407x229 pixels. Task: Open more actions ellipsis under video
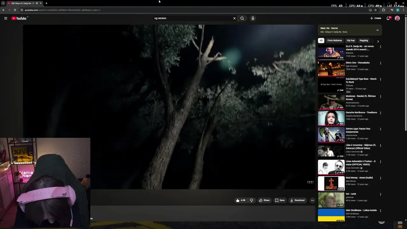click(x=312, y=200)
